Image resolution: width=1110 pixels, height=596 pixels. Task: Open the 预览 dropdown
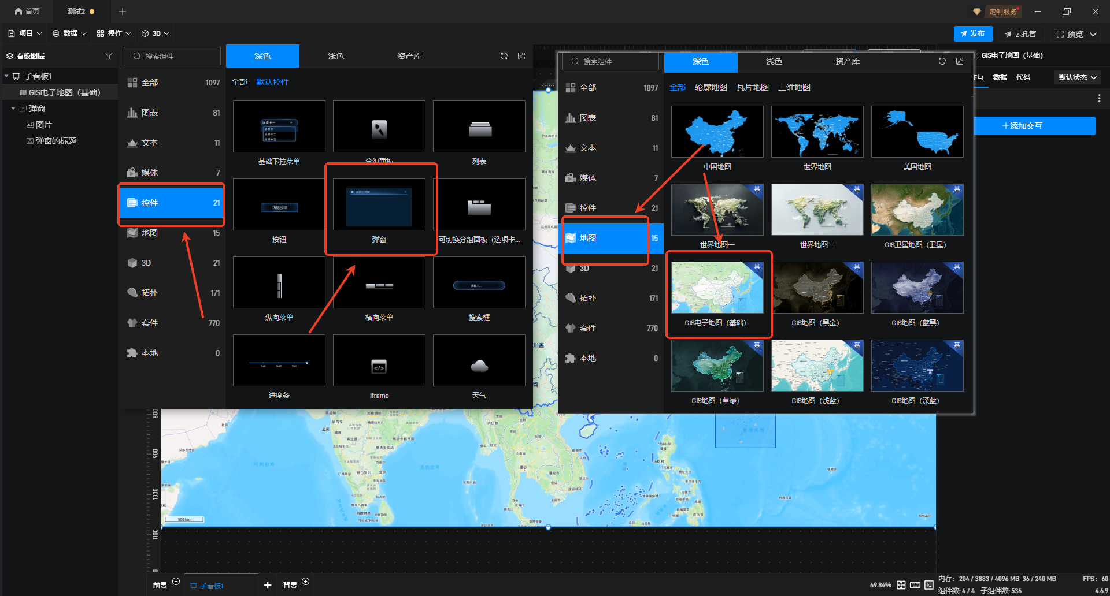pyautogui.click(x=1093, y=34)
